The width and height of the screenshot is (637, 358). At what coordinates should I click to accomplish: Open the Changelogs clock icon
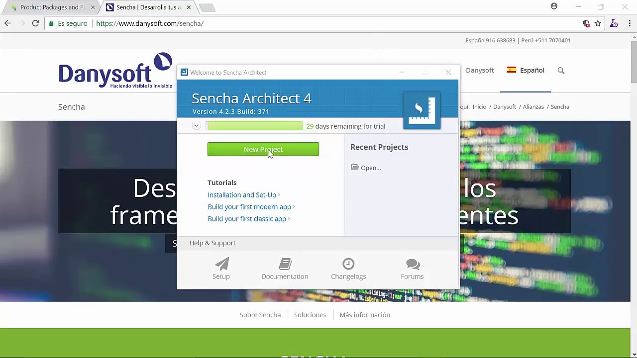click(348, 264)
